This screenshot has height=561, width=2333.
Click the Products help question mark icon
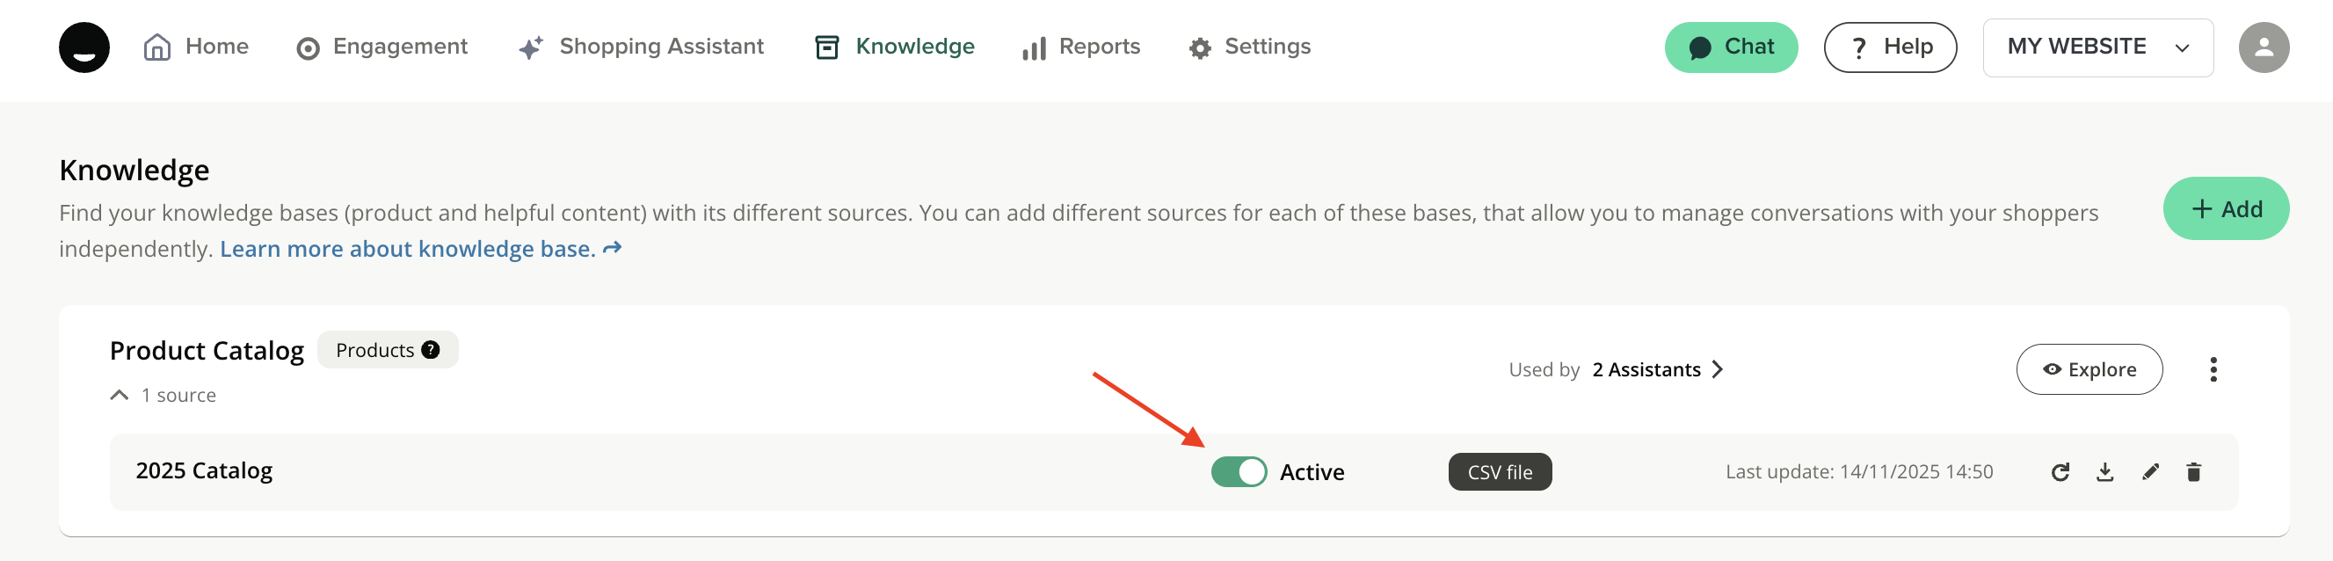[431, 350]
